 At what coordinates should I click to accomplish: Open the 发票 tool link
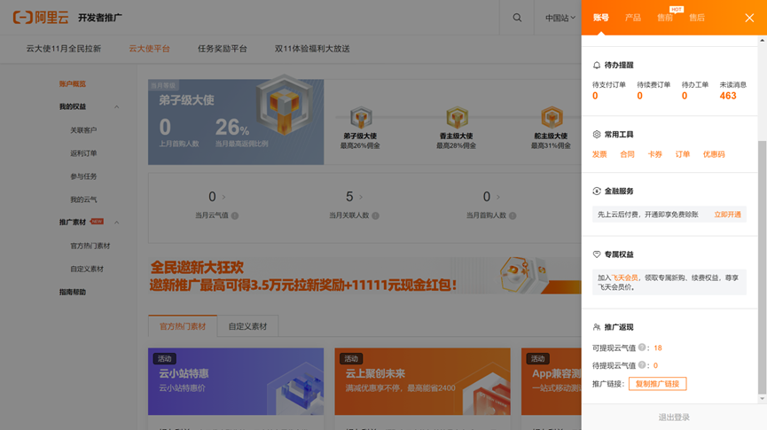click(x=599, y=154)
